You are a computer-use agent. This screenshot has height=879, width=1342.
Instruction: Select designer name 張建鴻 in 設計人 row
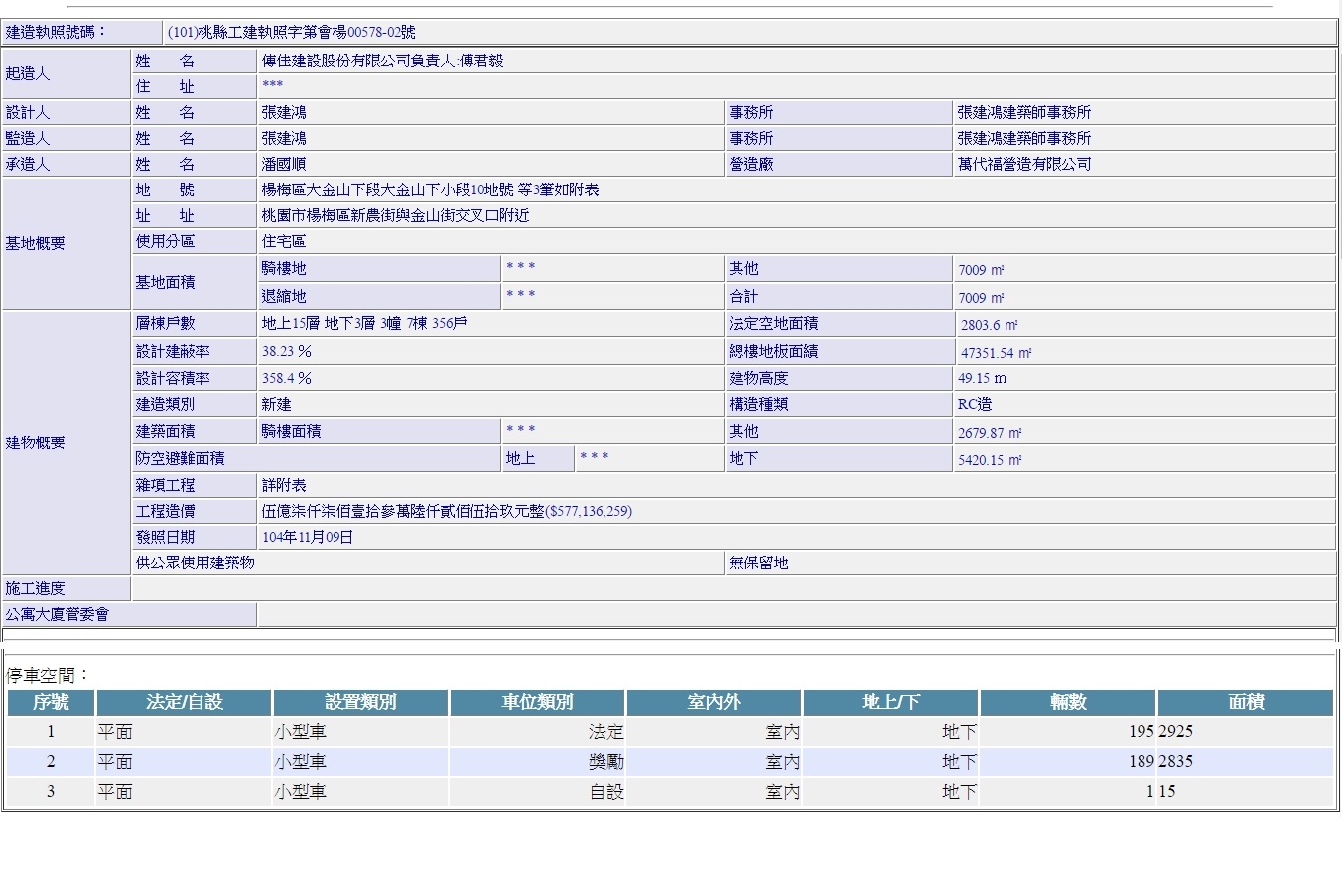tap(284, 112)
